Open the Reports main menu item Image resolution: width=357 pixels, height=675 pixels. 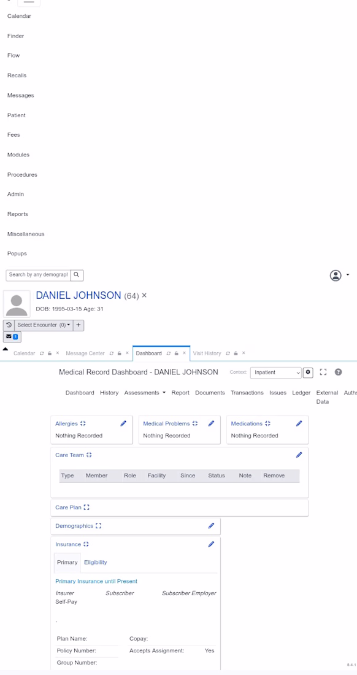point(18,214)
